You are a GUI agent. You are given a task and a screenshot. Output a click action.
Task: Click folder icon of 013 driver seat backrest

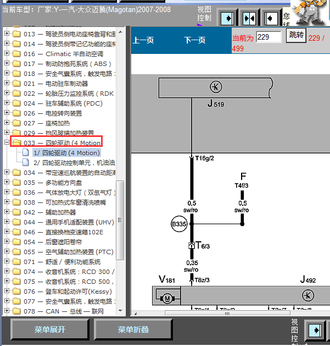click(16, 34)
